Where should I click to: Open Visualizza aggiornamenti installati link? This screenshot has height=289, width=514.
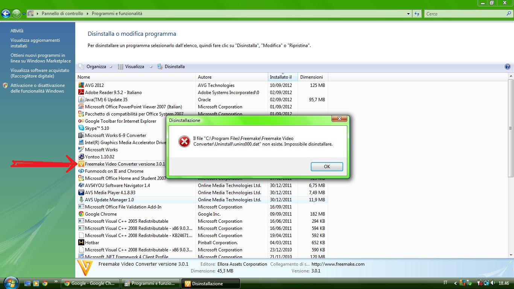pos(35,43)
